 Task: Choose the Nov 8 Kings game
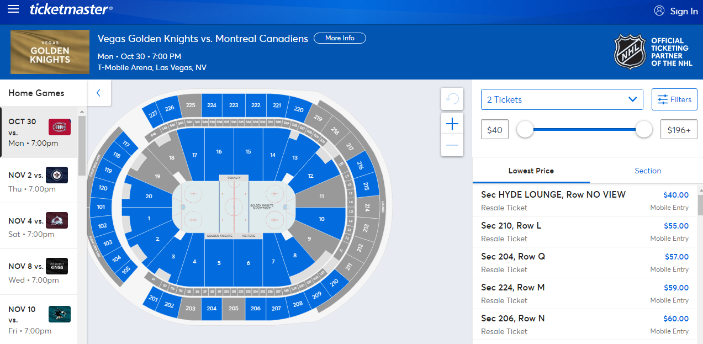39,273
